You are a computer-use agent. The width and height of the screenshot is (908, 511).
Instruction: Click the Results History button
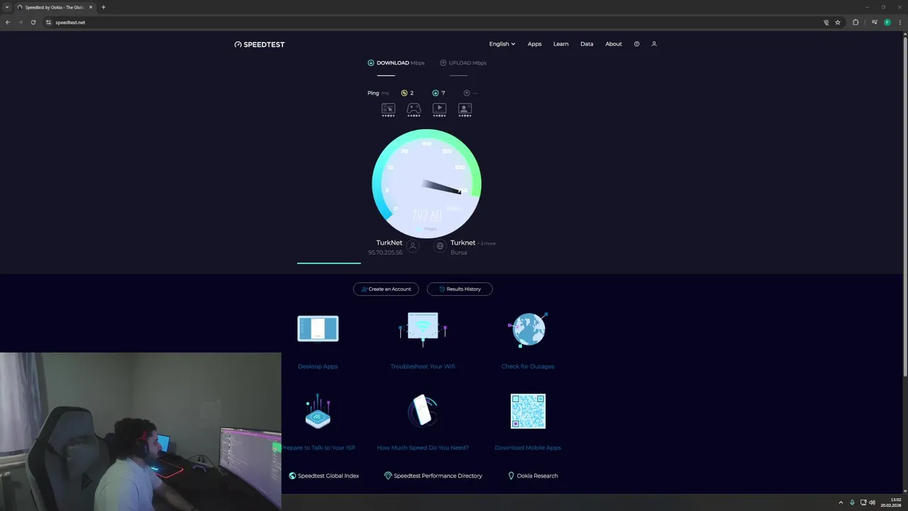[x=460, y=289]
